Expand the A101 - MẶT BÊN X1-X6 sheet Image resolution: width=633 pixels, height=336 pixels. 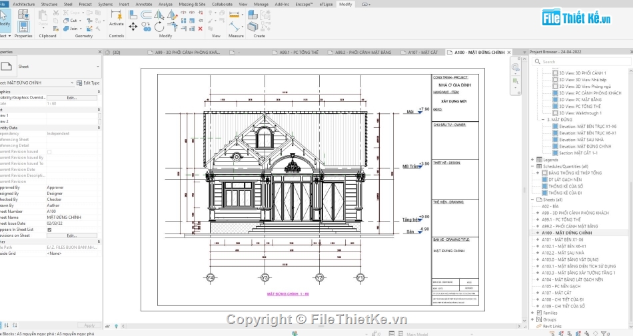tap(538, 240)
